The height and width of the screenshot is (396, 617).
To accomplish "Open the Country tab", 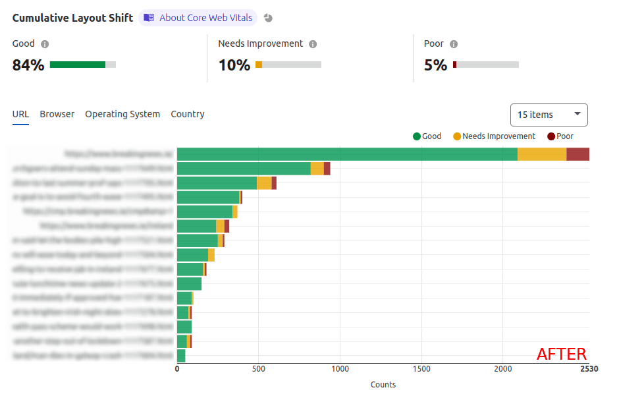I will tap(188, 114).
